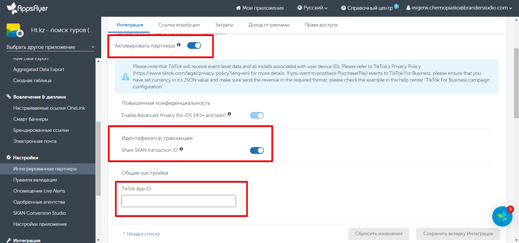
Task: Go to Мои приложения home
Action: pos(260,8)
